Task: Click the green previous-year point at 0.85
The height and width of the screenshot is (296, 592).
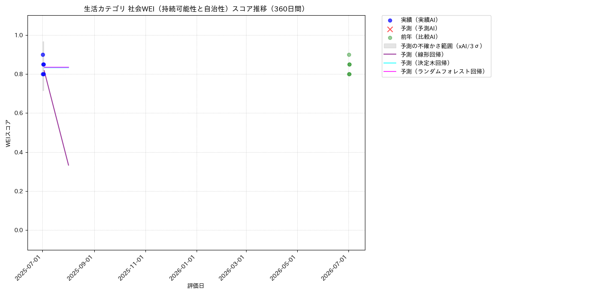Action: 349,64
